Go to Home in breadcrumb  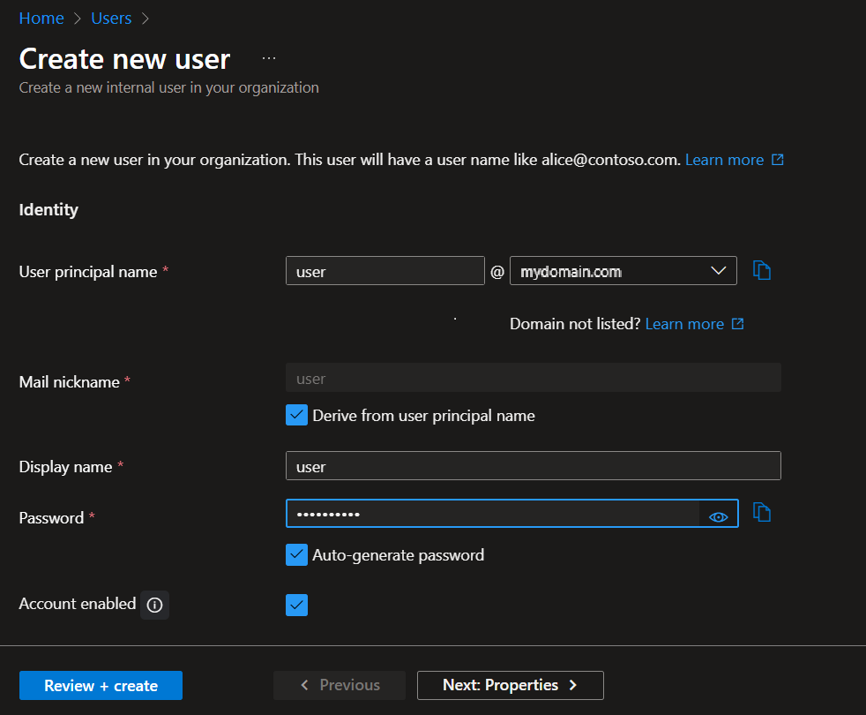(x=41, y=19)
